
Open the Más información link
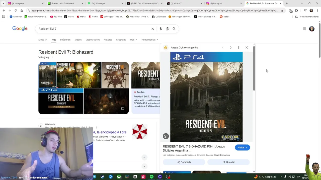click(x=222, y=155)
